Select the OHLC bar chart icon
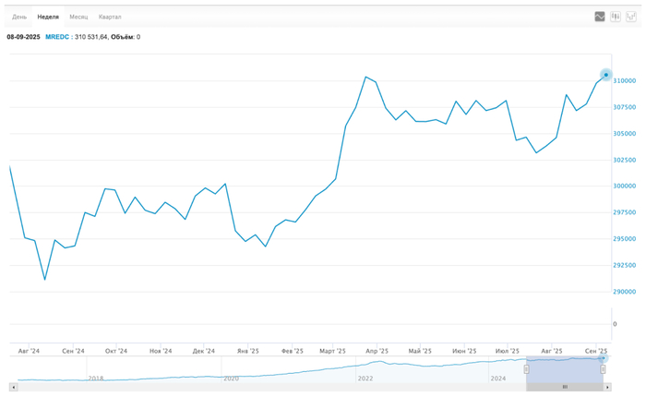Screen dimensions: 646x397 click(x=631, y=17)
